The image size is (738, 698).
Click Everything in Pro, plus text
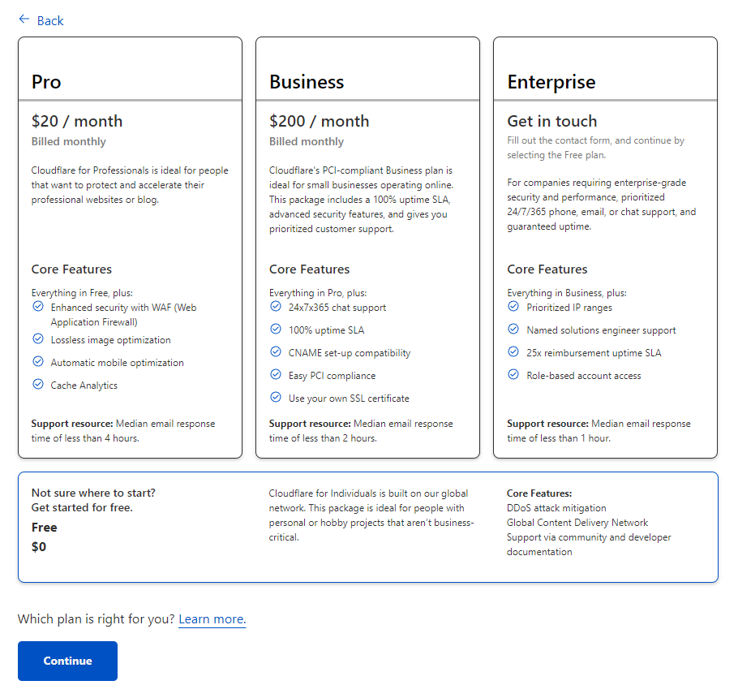(x=318, y=292)
